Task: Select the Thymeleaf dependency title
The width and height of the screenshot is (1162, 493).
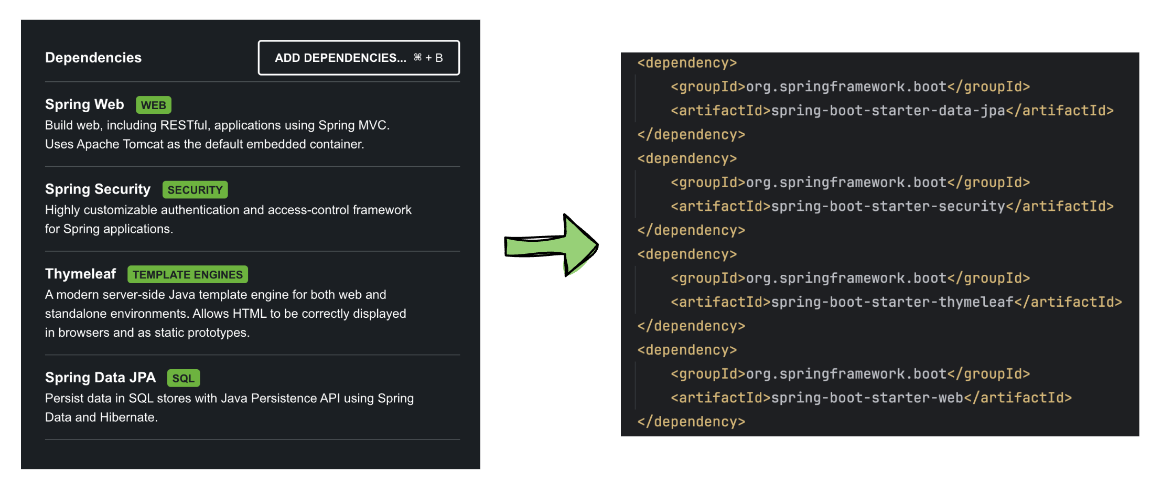Action: coord(80,274)
